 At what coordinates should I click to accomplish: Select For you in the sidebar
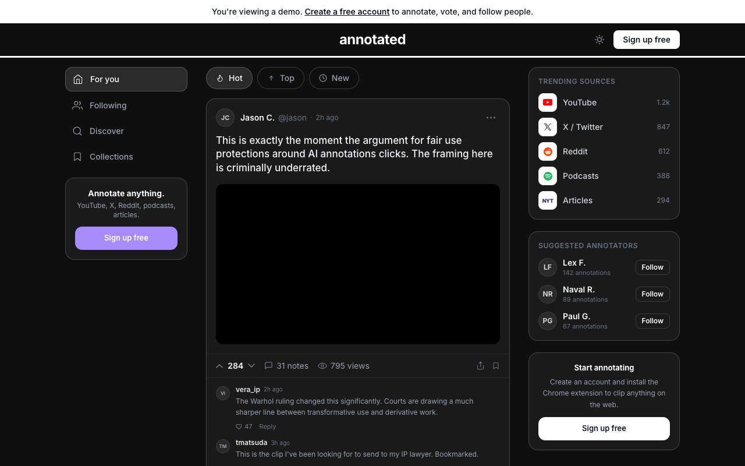point(126,79)
